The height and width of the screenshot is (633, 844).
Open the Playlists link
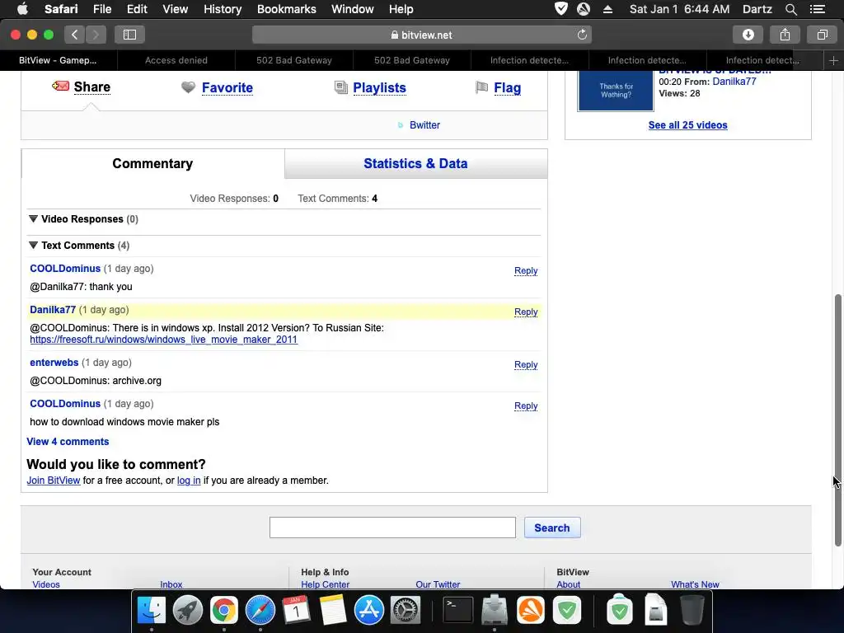point(379,87)
